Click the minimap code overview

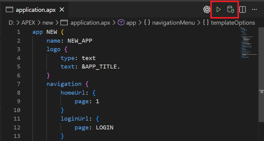pyautogui.click(x=248, y=43)
